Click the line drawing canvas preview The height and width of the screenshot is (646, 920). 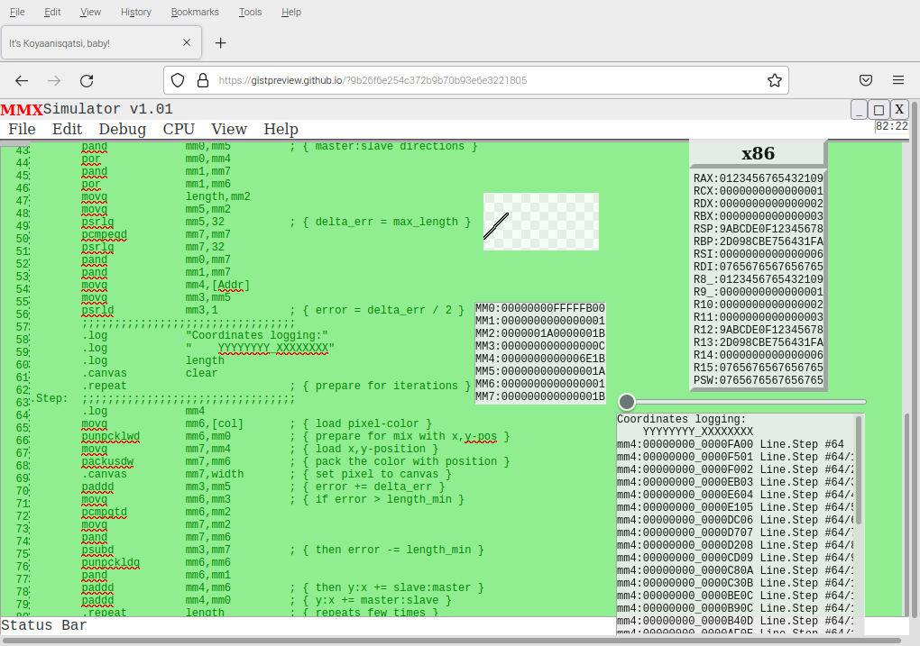(541, 222)
